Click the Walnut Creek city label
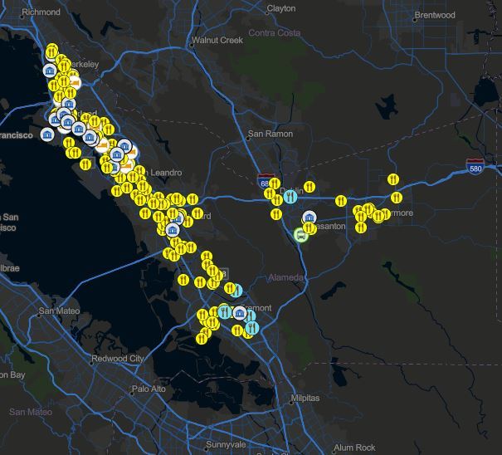 pyautogui.click(x=216, y=40)
